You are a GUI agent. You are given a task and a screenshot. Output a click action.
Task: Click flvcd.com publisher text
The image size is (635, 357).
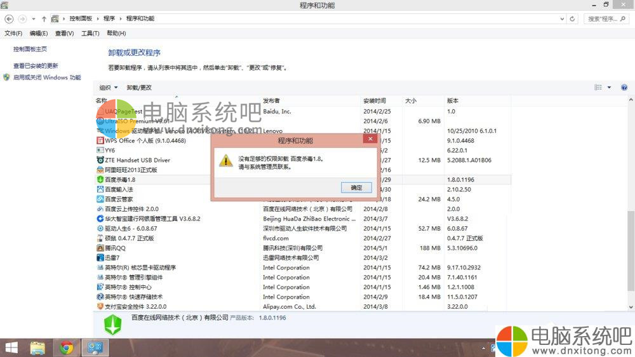[276, 238]
